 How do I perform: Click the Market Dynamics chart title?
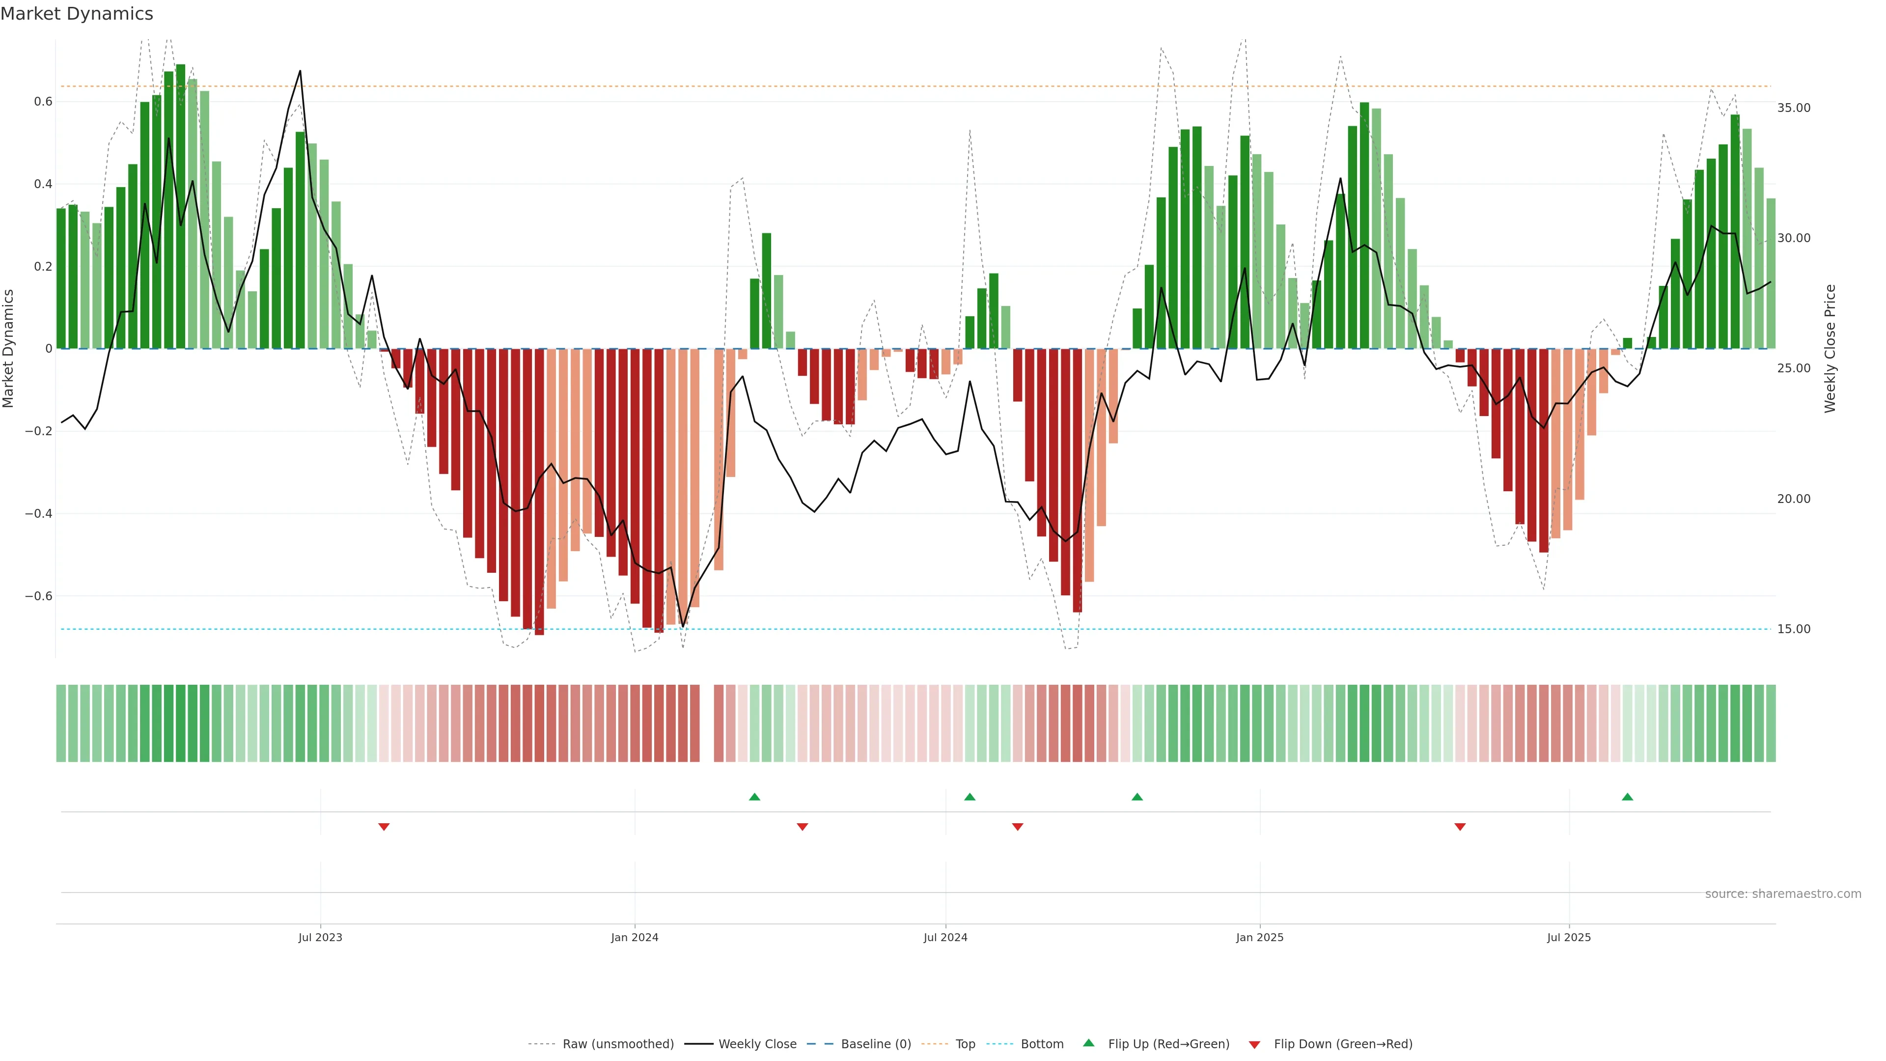coord(77,14)
